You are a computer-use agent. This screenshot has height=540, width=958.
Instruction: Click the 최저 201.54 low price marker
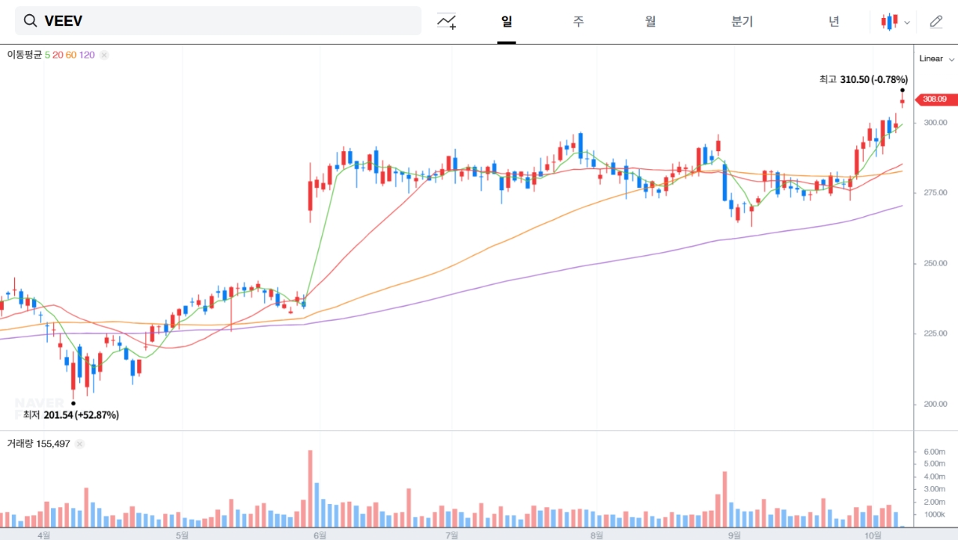71,414
